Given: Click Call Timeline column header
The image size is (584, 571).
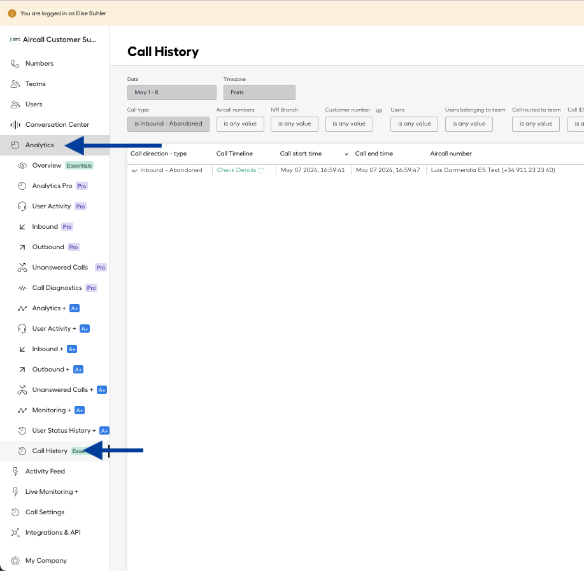Looking at the screenshot, I should (234, 154).
